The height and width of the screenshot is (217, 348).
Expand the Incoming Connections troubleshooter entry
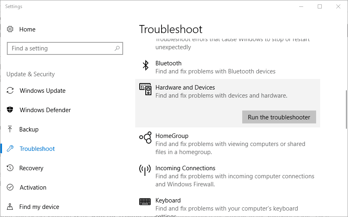click(x=227, y=176)
